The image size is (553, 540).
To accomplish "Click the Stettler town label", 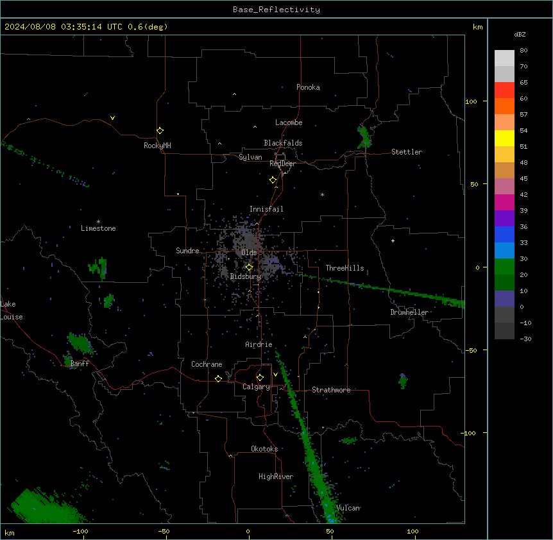I will tap(407, 152).
